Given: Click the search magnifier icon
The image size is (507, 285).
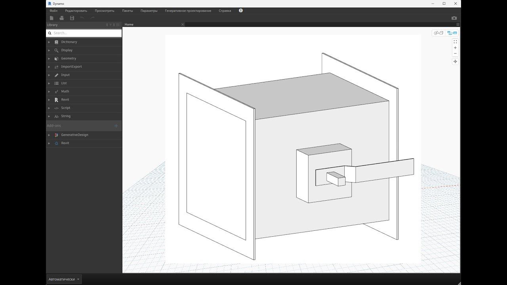Looking at the screenshot, I should (50, 33).
